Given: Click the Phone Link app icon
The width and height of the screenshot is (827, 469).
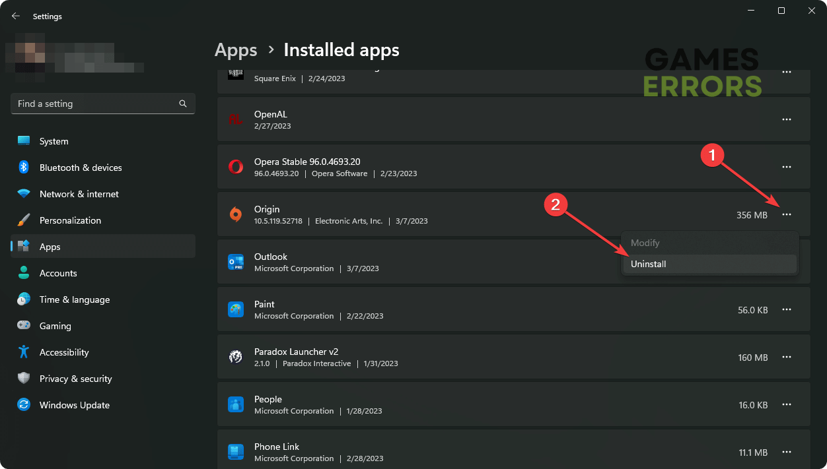Looking at the screenshot, I should click(236, 452).
